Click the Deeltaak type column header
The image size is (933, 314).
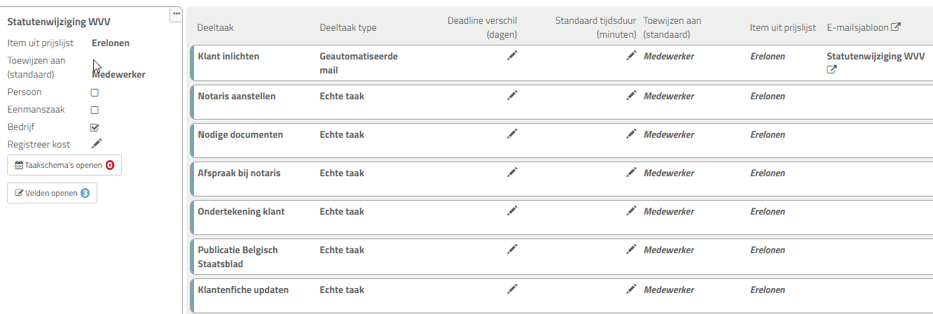coord(348,28)
